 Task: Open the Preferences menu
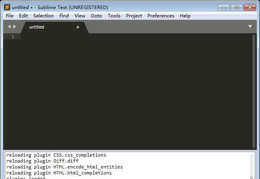(161, 16)
